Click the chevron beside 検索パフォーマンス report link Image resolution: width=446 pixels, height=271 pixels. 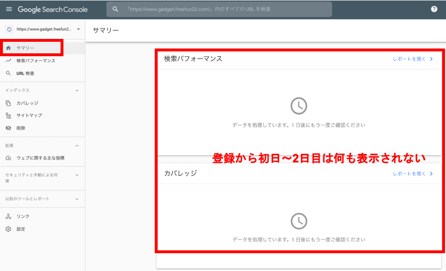click(x=432, y=59)
